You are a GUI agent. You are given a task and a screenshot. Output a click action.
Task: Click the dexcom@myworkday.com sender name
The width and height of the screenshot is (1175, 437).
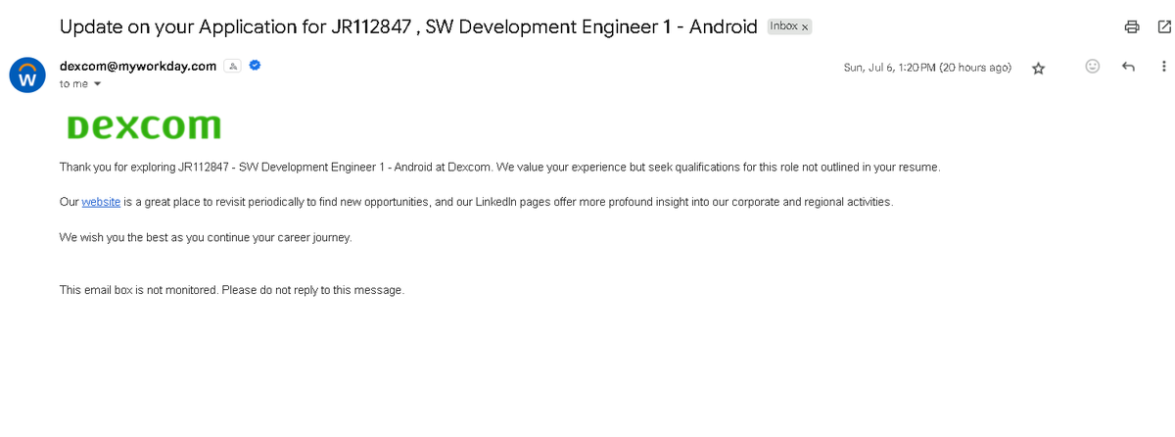coord(138,66)
